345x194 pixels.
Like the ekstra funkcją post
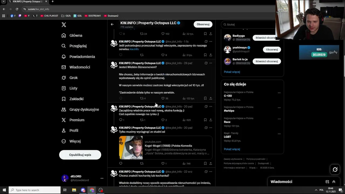click(x=163, y=120)
